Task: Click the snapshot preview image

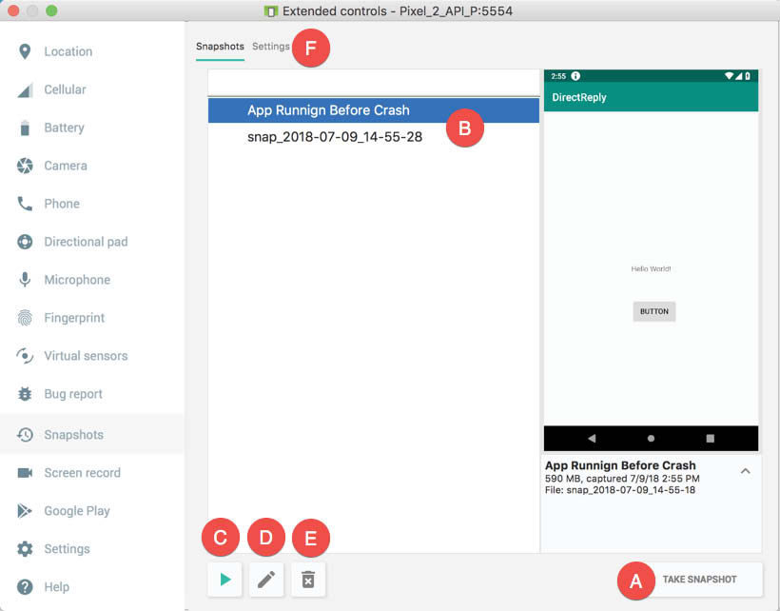Action: [651, 260]
